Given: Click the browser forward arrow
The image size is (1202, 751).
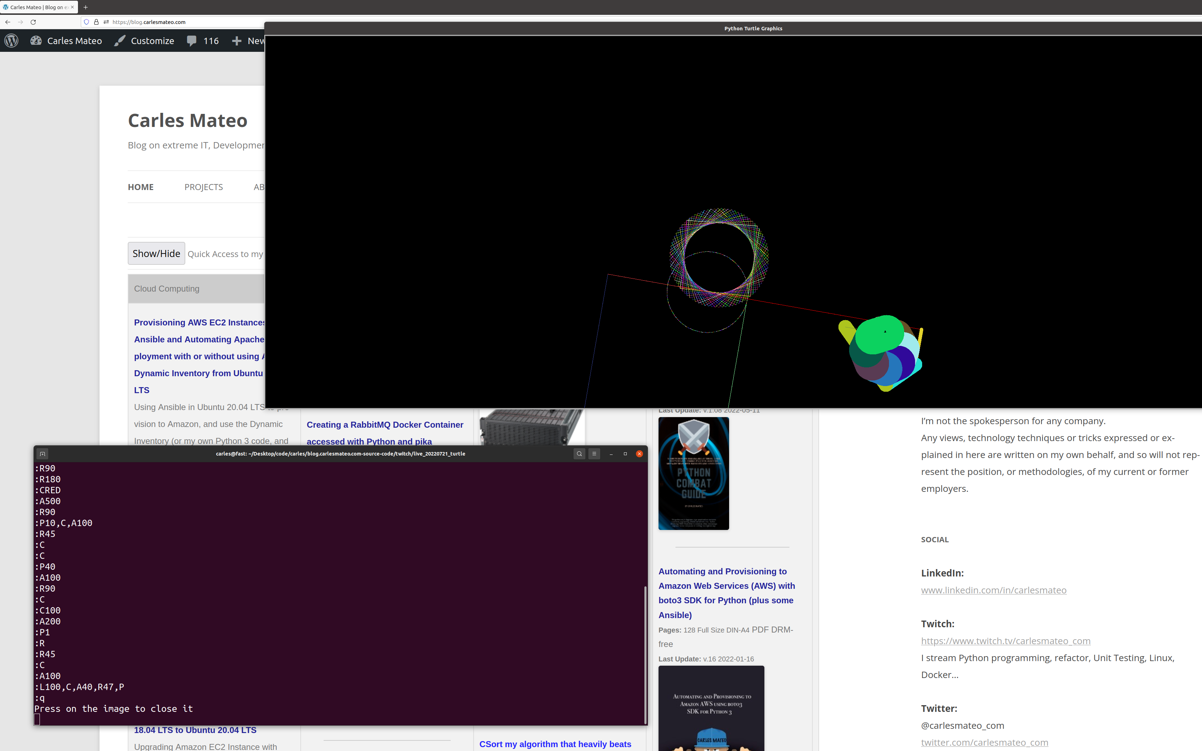Looking at the screenshot, I should pyautogui.click(x=20, y=22).
